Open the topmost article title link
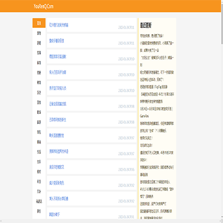Image resolution: width=223 pixels, height=223 pixels. [59, 25]
